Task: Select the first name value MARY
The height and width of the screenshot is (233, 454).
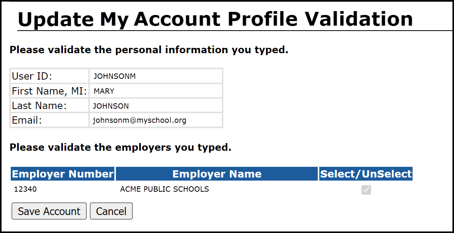Action: pyautogui.click(x=104, y=91)
